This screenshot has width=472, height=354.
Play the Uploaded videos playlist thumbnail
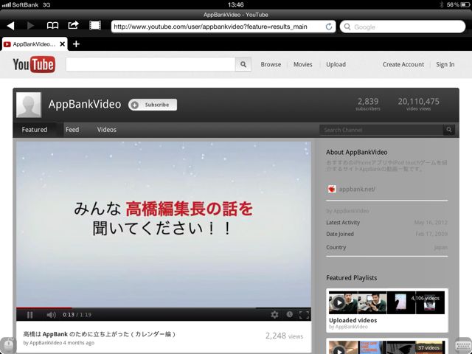coord(386,302)
